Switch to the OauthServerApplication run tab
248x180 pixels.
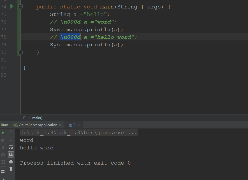[38, 125]
